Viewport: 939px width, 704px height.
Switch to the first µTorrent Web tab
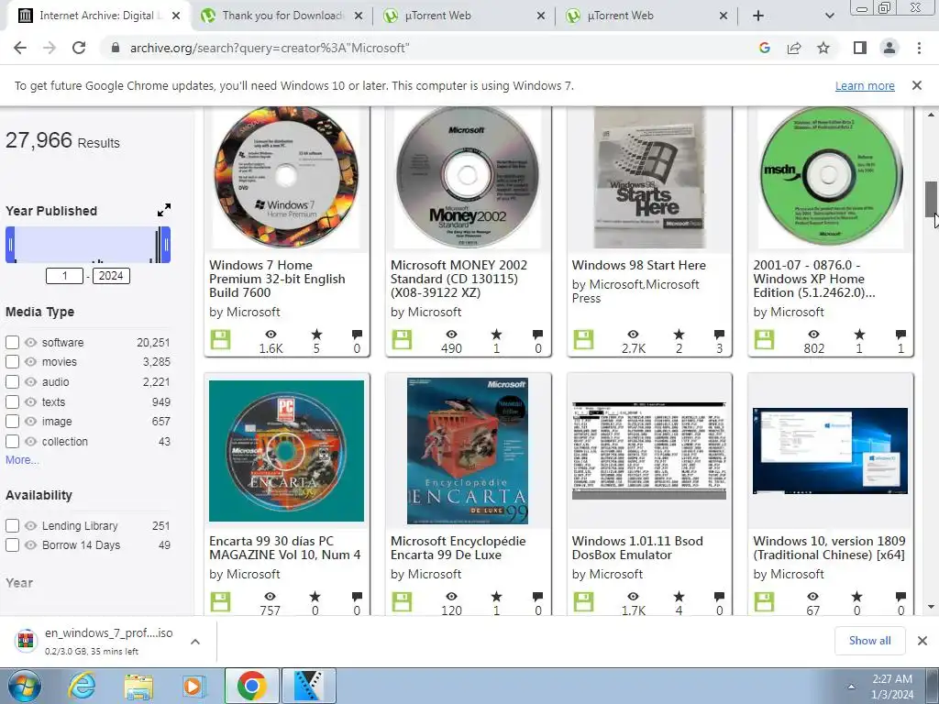pos(464,16)
